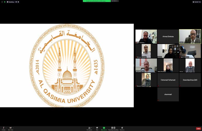This screenshot has width=202, height=131.
Task: Select Aisha Alhammadi's video tile
Action: tap(168, 65)
